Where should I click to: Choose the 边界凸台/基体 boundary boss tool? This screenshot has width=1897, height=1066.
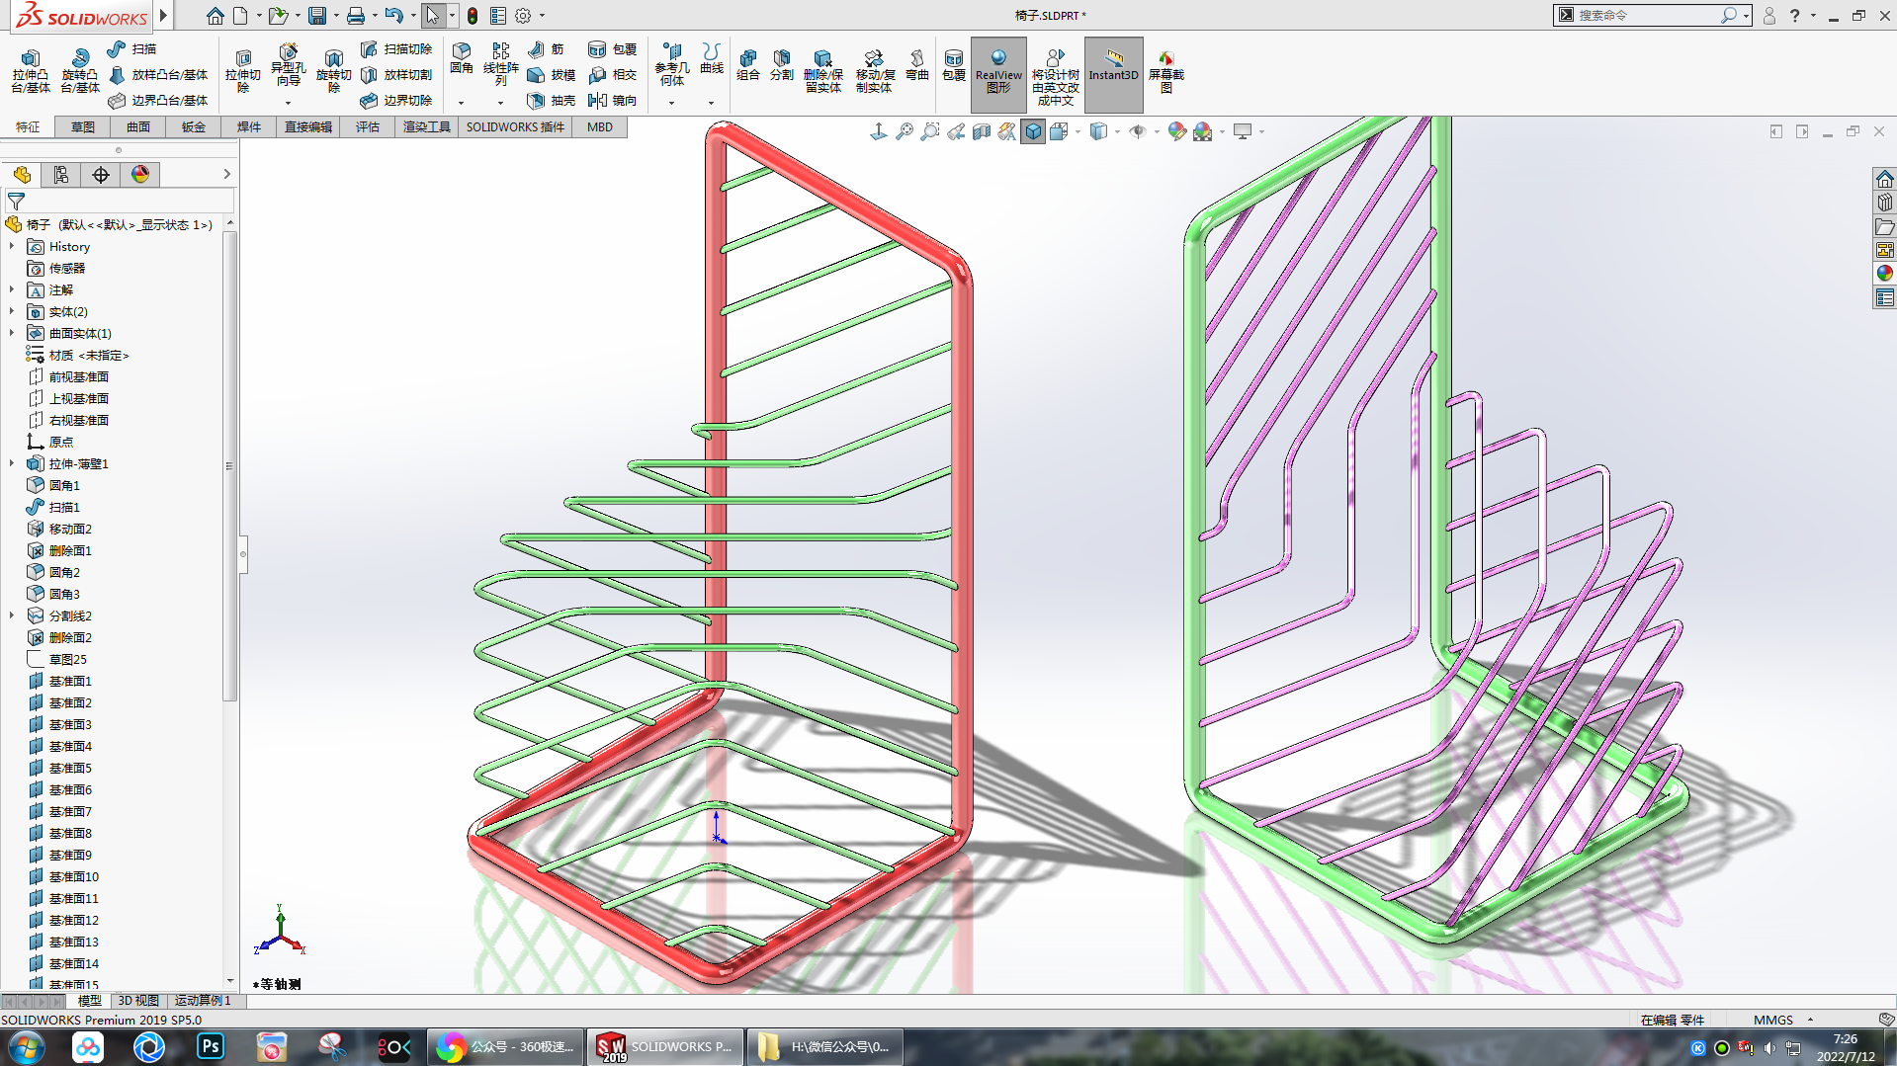pos(158,100)
